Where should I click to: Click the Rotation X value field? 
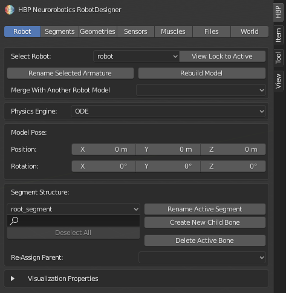pyautogui.click(x=103, y=166)
